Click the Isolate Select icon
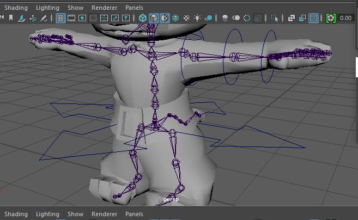The image size is (358, 220). (275, 18)
